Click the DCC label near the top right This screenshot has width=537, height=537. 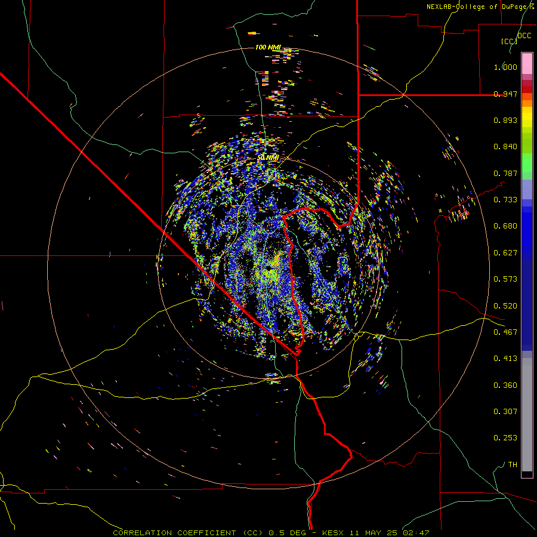pos(524,36)
